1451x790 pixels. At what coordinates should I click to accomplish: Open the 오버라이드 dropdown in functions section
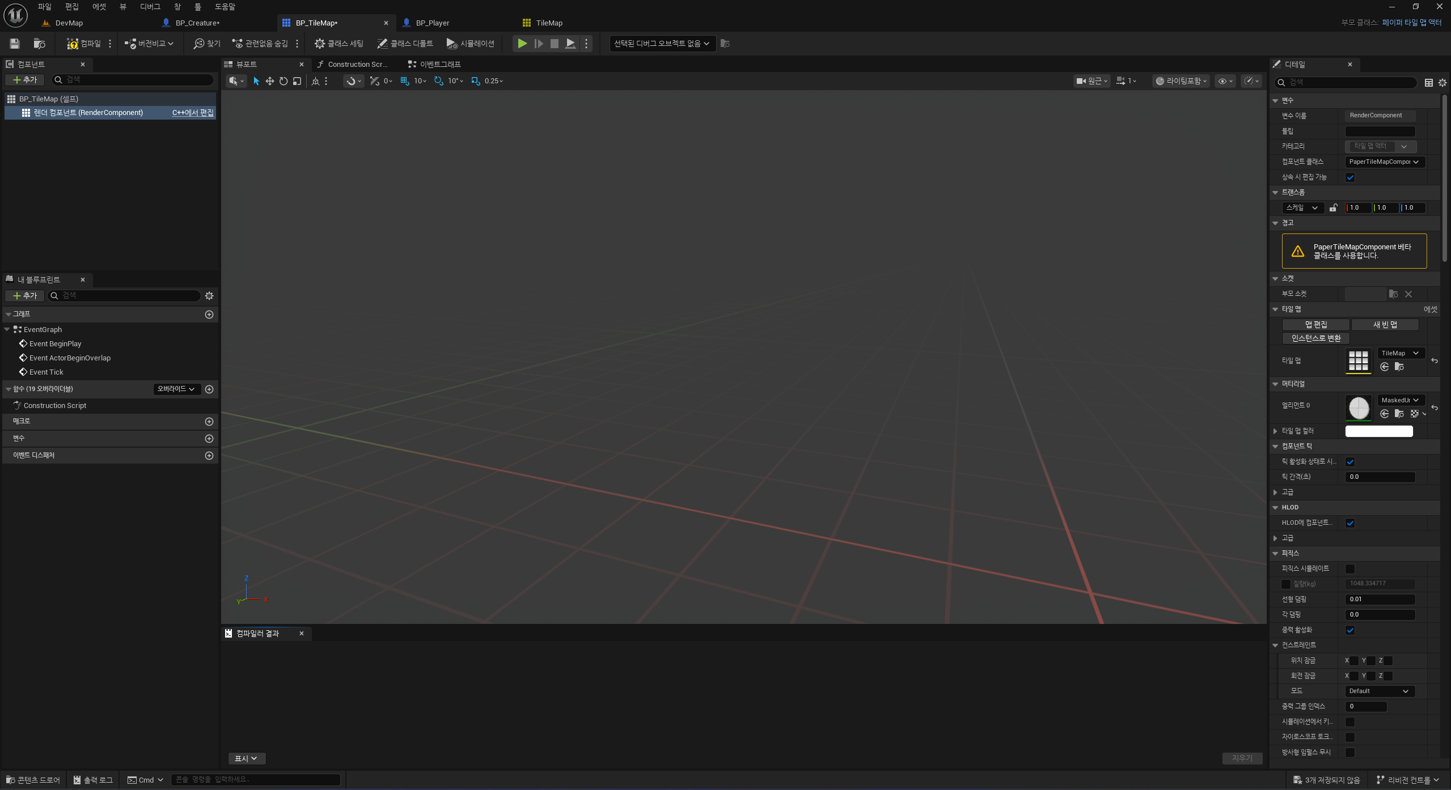click(x=176, y=389)
